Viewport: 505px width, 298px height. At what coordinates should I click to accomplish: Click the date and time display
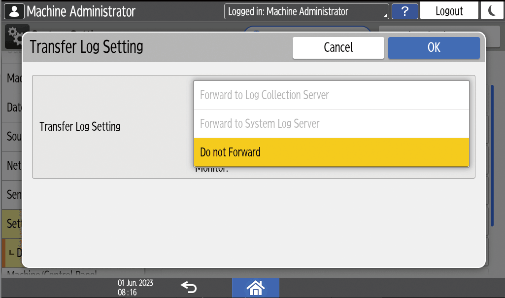tap(129, 287)
